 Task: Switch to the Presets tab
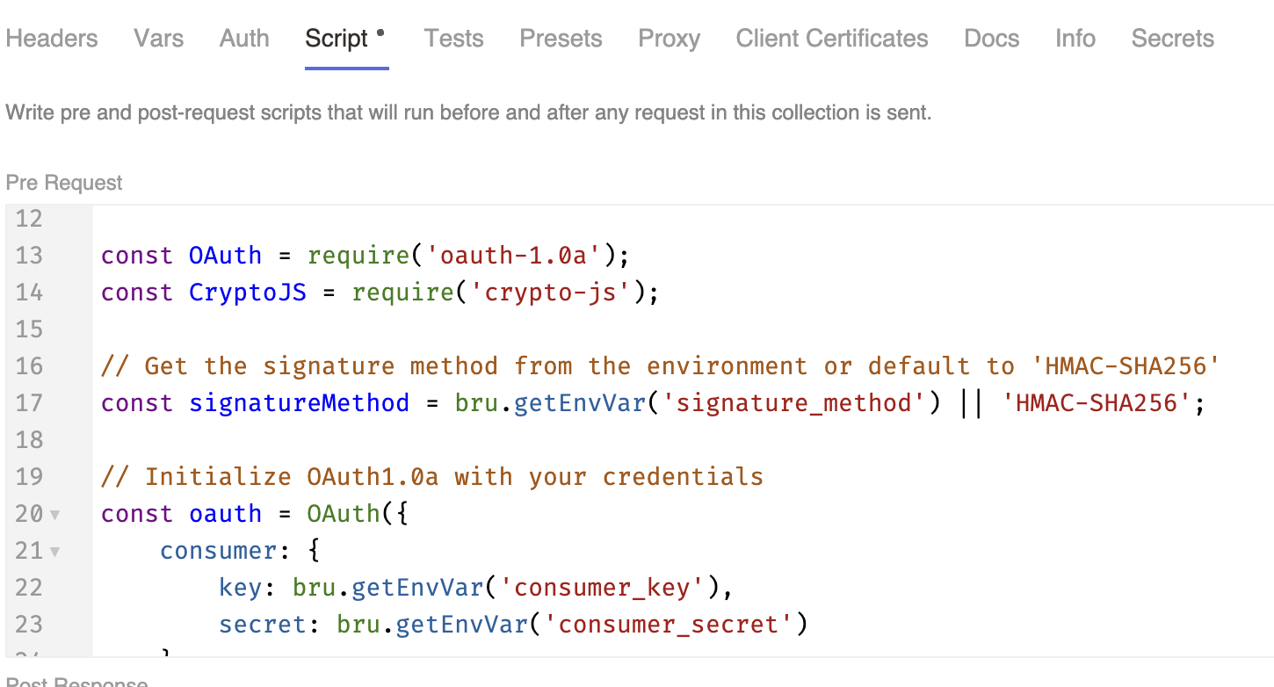(561, 39)
